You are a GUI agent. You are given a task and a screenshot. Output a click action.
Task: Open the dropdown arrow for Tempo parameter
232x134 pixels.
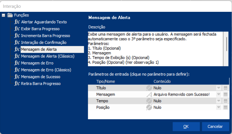pyautogui.click(x=219, y=101)
